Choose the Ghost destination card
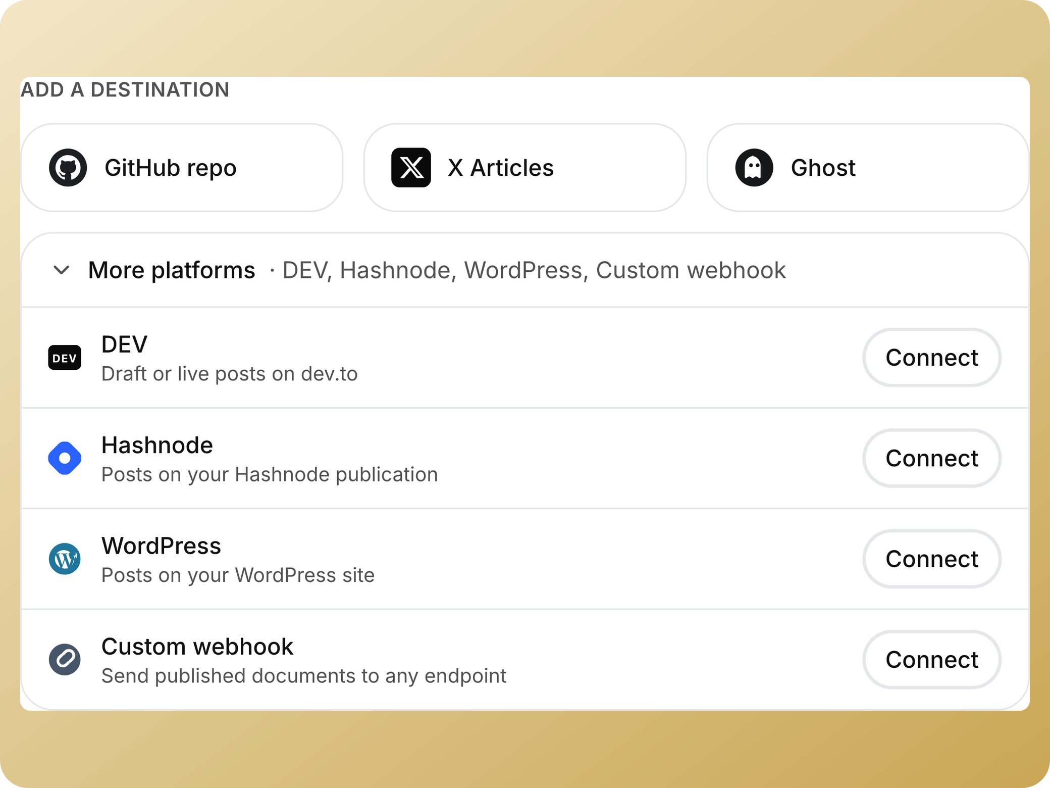The height and width of the screenshot is (788, 1050). click(x=868, y=168)
